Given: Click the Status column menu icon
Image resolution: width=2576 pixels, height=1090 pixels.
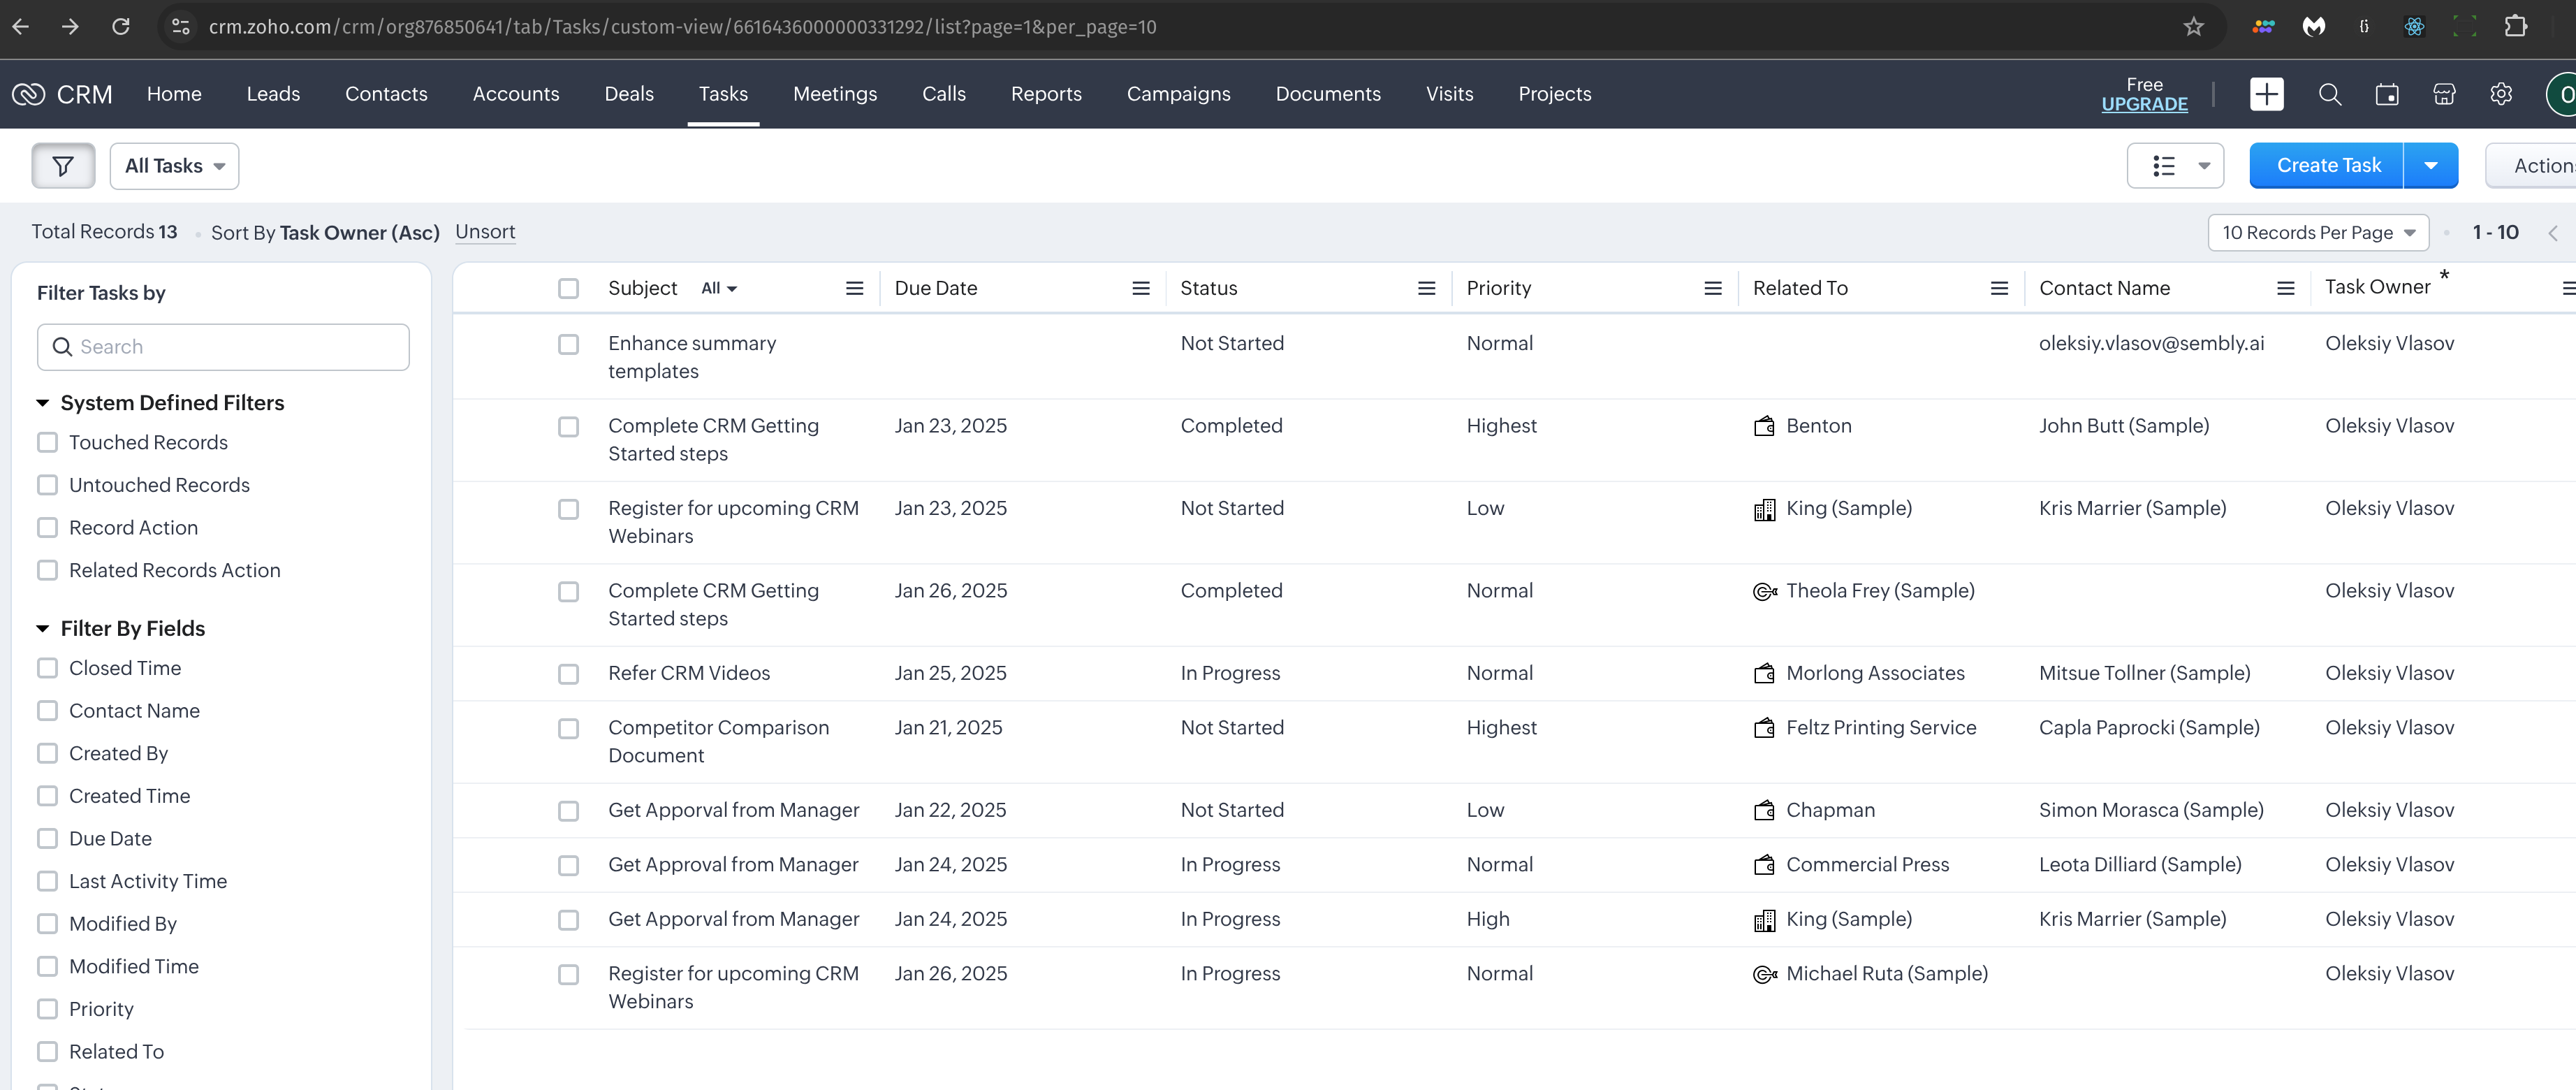Looking at the screenshot, I should (x=1426, y=288).
